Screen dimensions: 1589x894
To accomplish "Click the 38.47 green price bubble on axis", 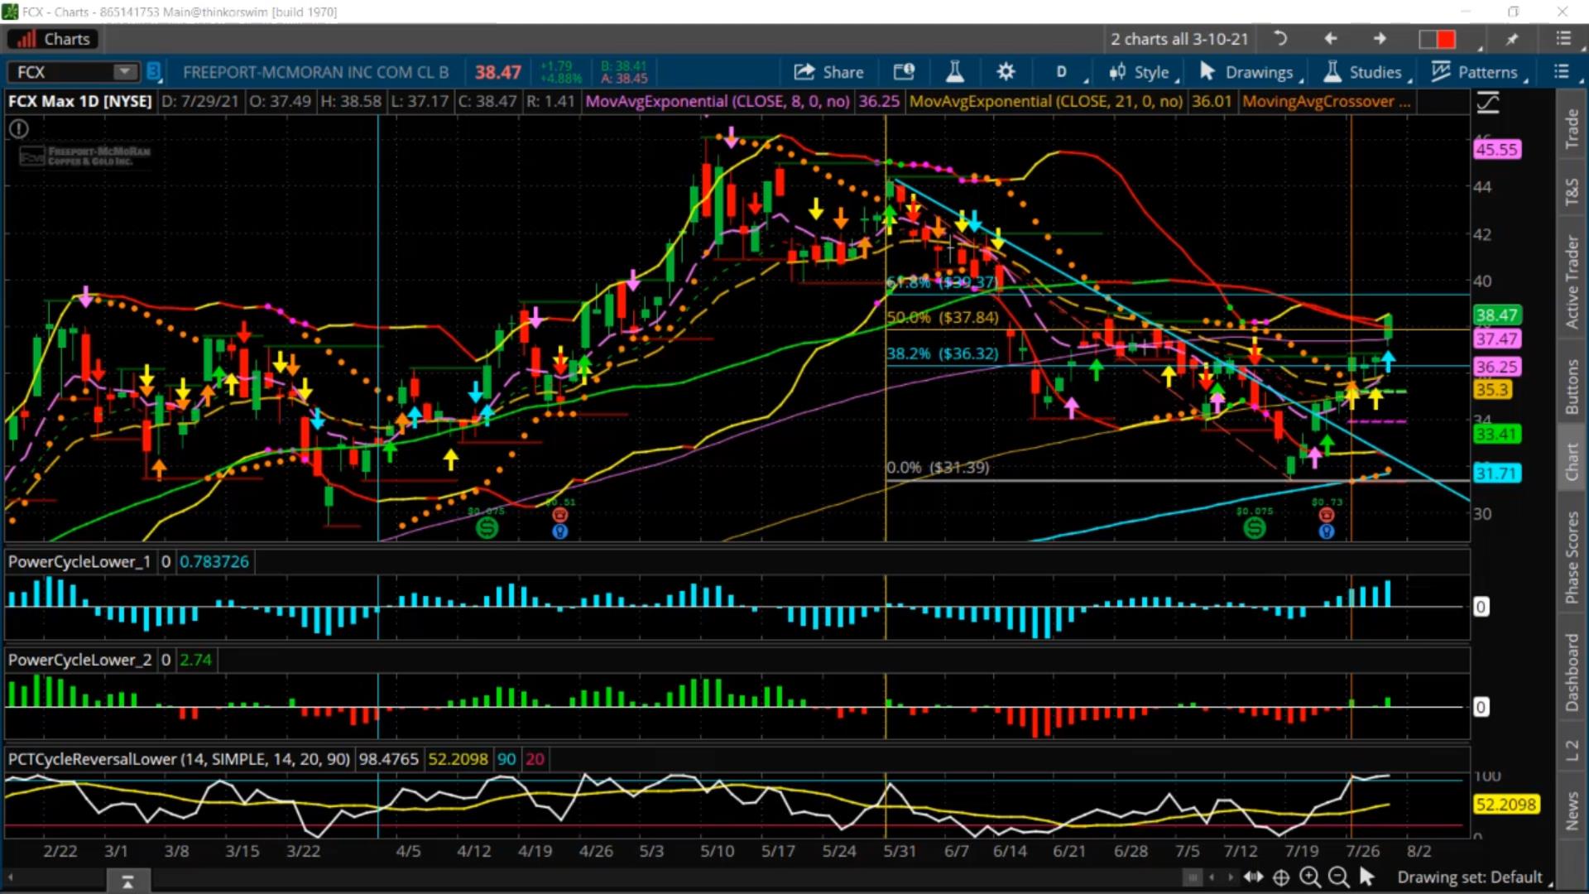I will point(1496,315).
